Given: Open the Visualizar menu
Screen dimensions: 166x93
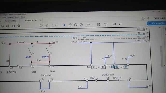Looking at the screenshot, I should 10,17.
